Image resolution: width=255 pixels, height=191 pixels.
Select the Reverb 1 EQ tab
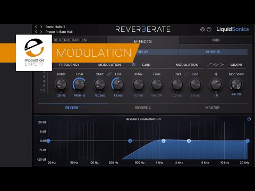coord(73,108)
